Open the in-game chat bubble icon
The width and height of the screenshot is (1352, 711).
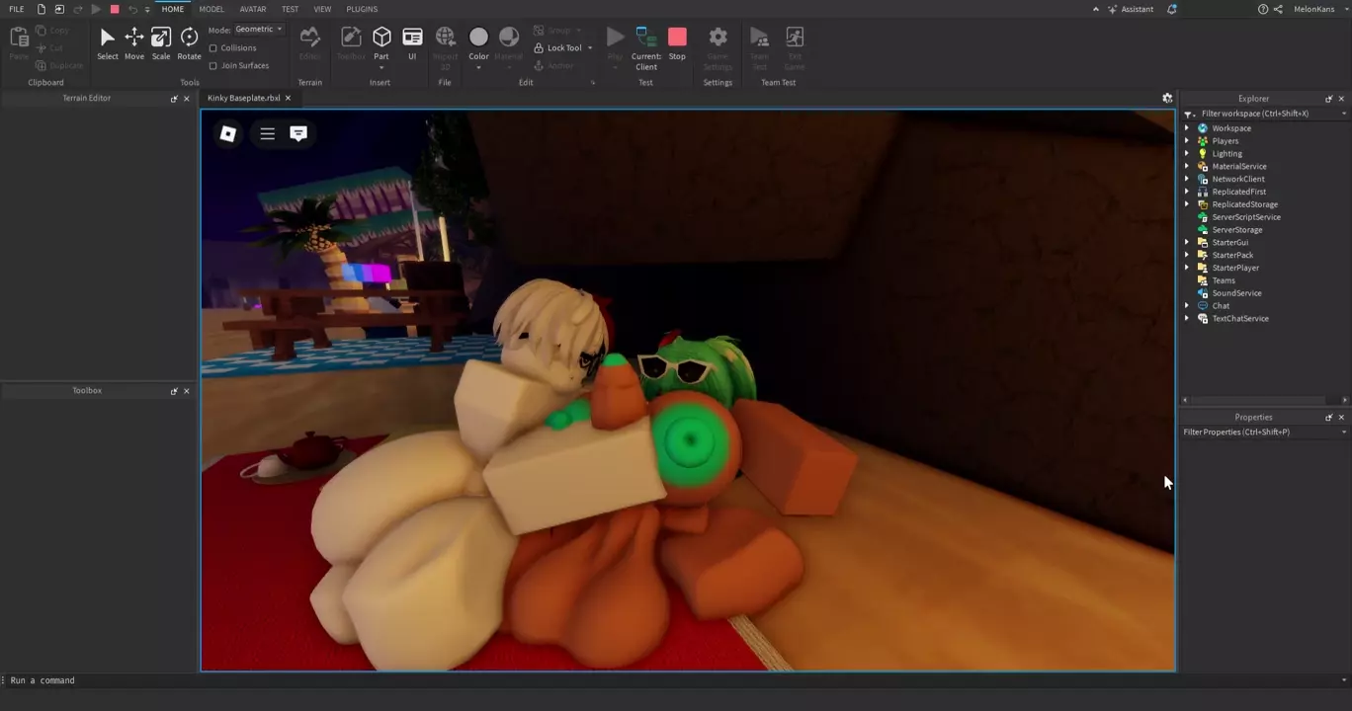pyautogui.click(x=298, y=133)
